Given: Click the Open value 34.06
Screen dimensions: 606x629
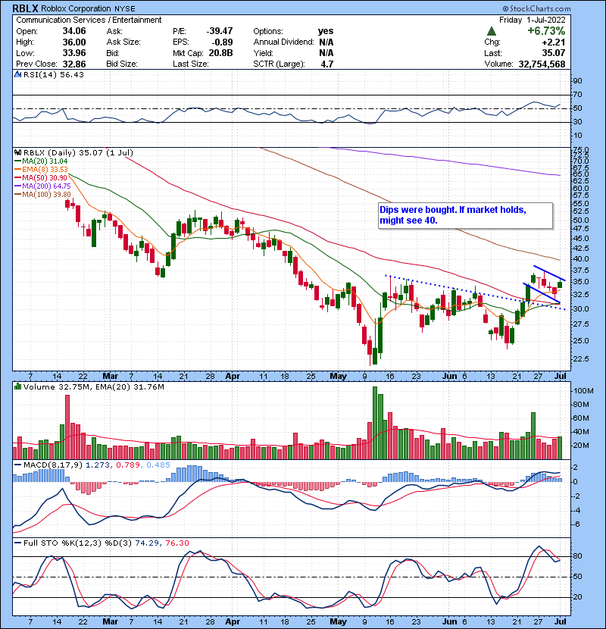Looking at the screenshot, I should (x=74, y=31).
